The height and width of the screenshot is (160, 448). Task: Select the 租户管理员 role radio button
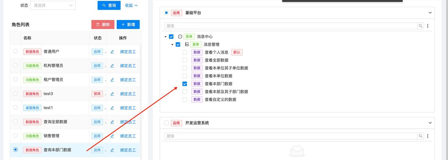coord(15,79)
